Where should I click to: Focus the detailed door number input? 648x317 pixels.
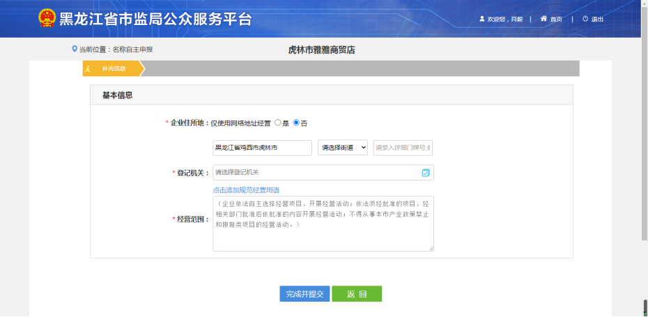[x=403, y=148]
